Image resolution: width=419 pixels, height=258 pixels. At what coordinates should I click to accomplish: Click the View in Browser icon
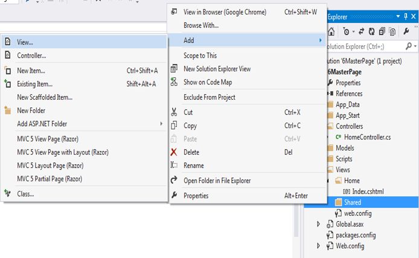(174, 11)
